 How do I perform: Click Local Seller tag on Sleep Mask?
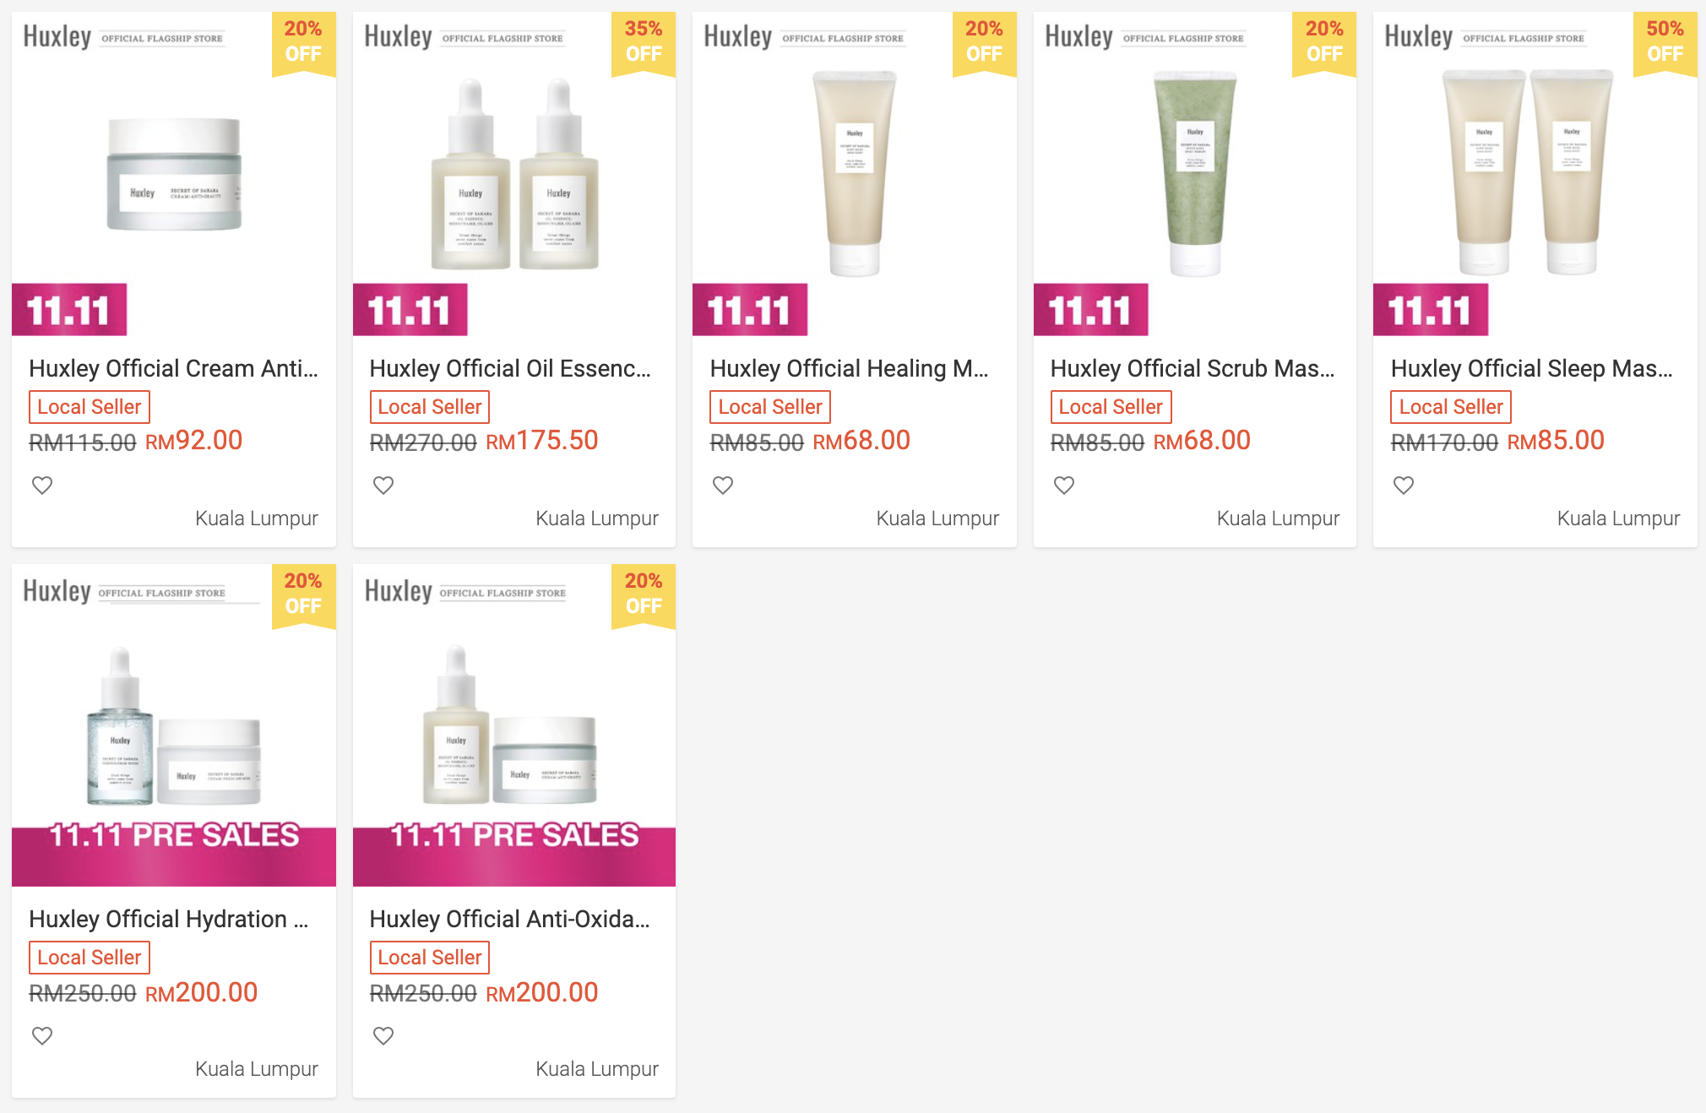tap(1451, 407)
